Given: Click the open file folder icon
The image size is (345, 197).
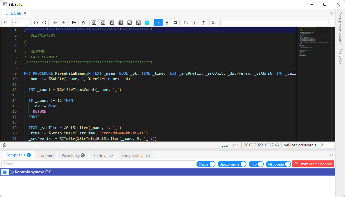Looking at the screenshot, I should point(74,23).
